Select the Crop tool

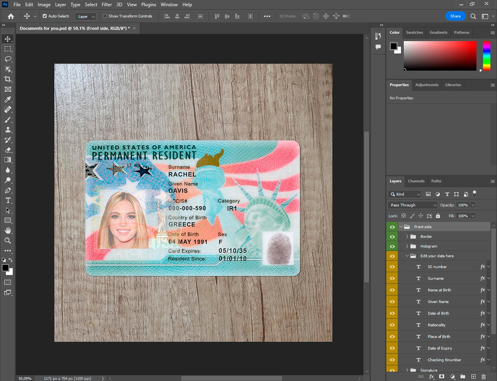pos(8,79)
